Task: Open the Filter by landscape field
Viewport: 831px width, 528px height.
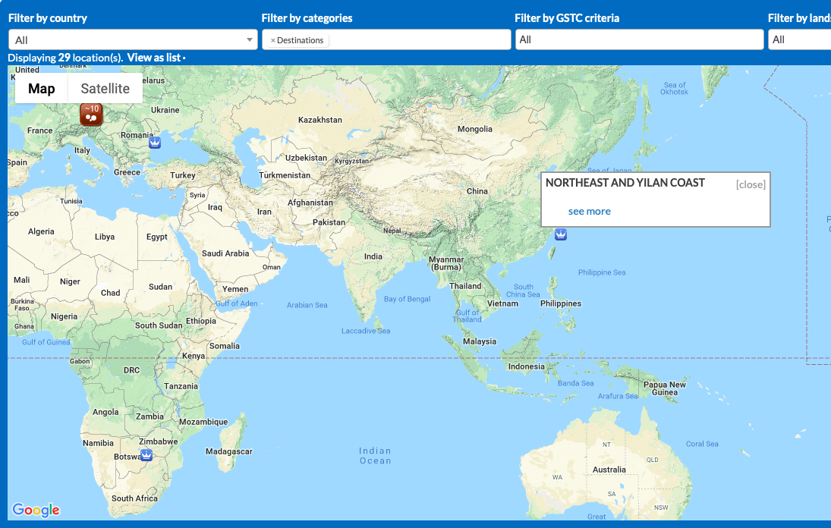Action: pos(800,39)
